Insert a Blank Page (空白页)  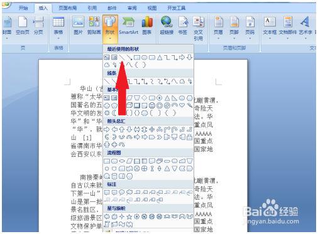[23, 26]
